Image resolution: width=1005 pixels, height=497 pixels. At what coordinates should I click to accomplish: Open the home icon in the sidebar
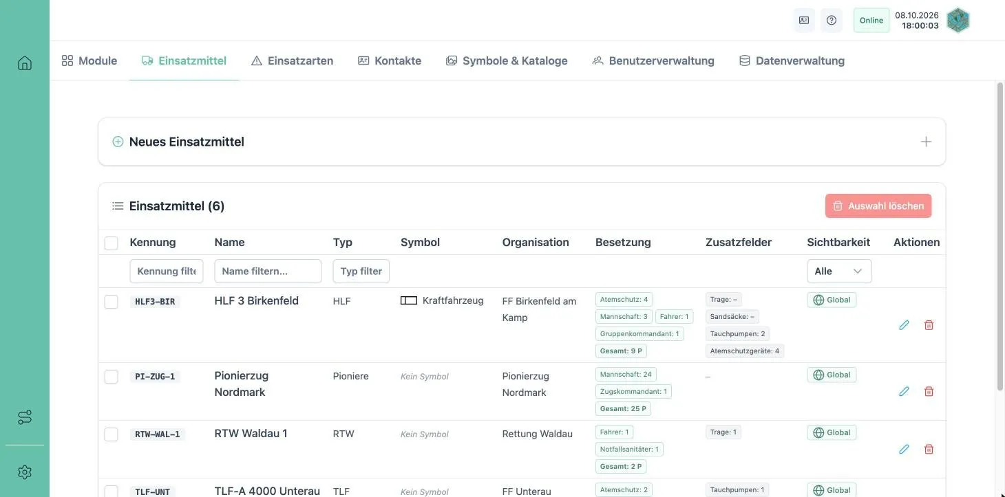pos(25,63)
